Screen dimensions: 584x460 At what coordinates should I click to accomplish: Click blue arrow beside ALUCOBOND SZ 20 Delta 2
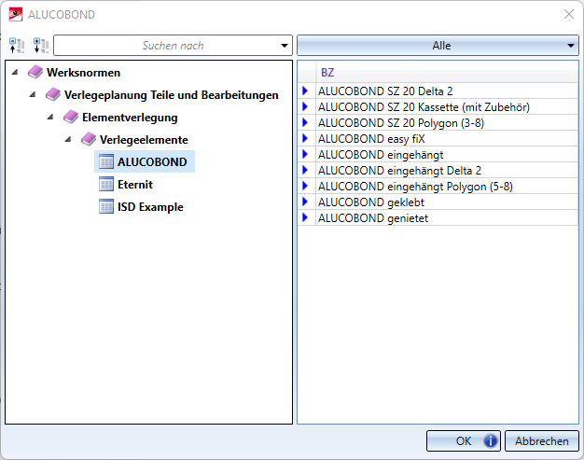point(305,91)
